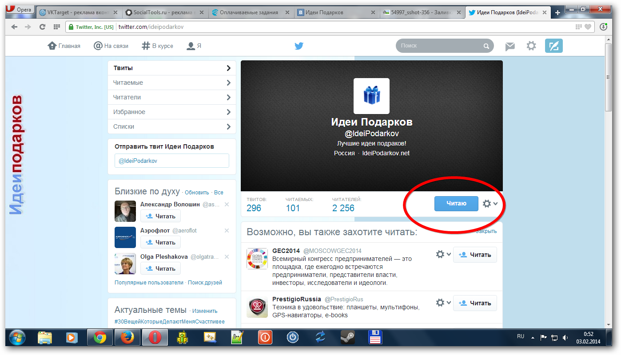Image resolution: width=621 pixels, height=355 pixels.
Task: Click the search magnifier icon
Action: 486,46
